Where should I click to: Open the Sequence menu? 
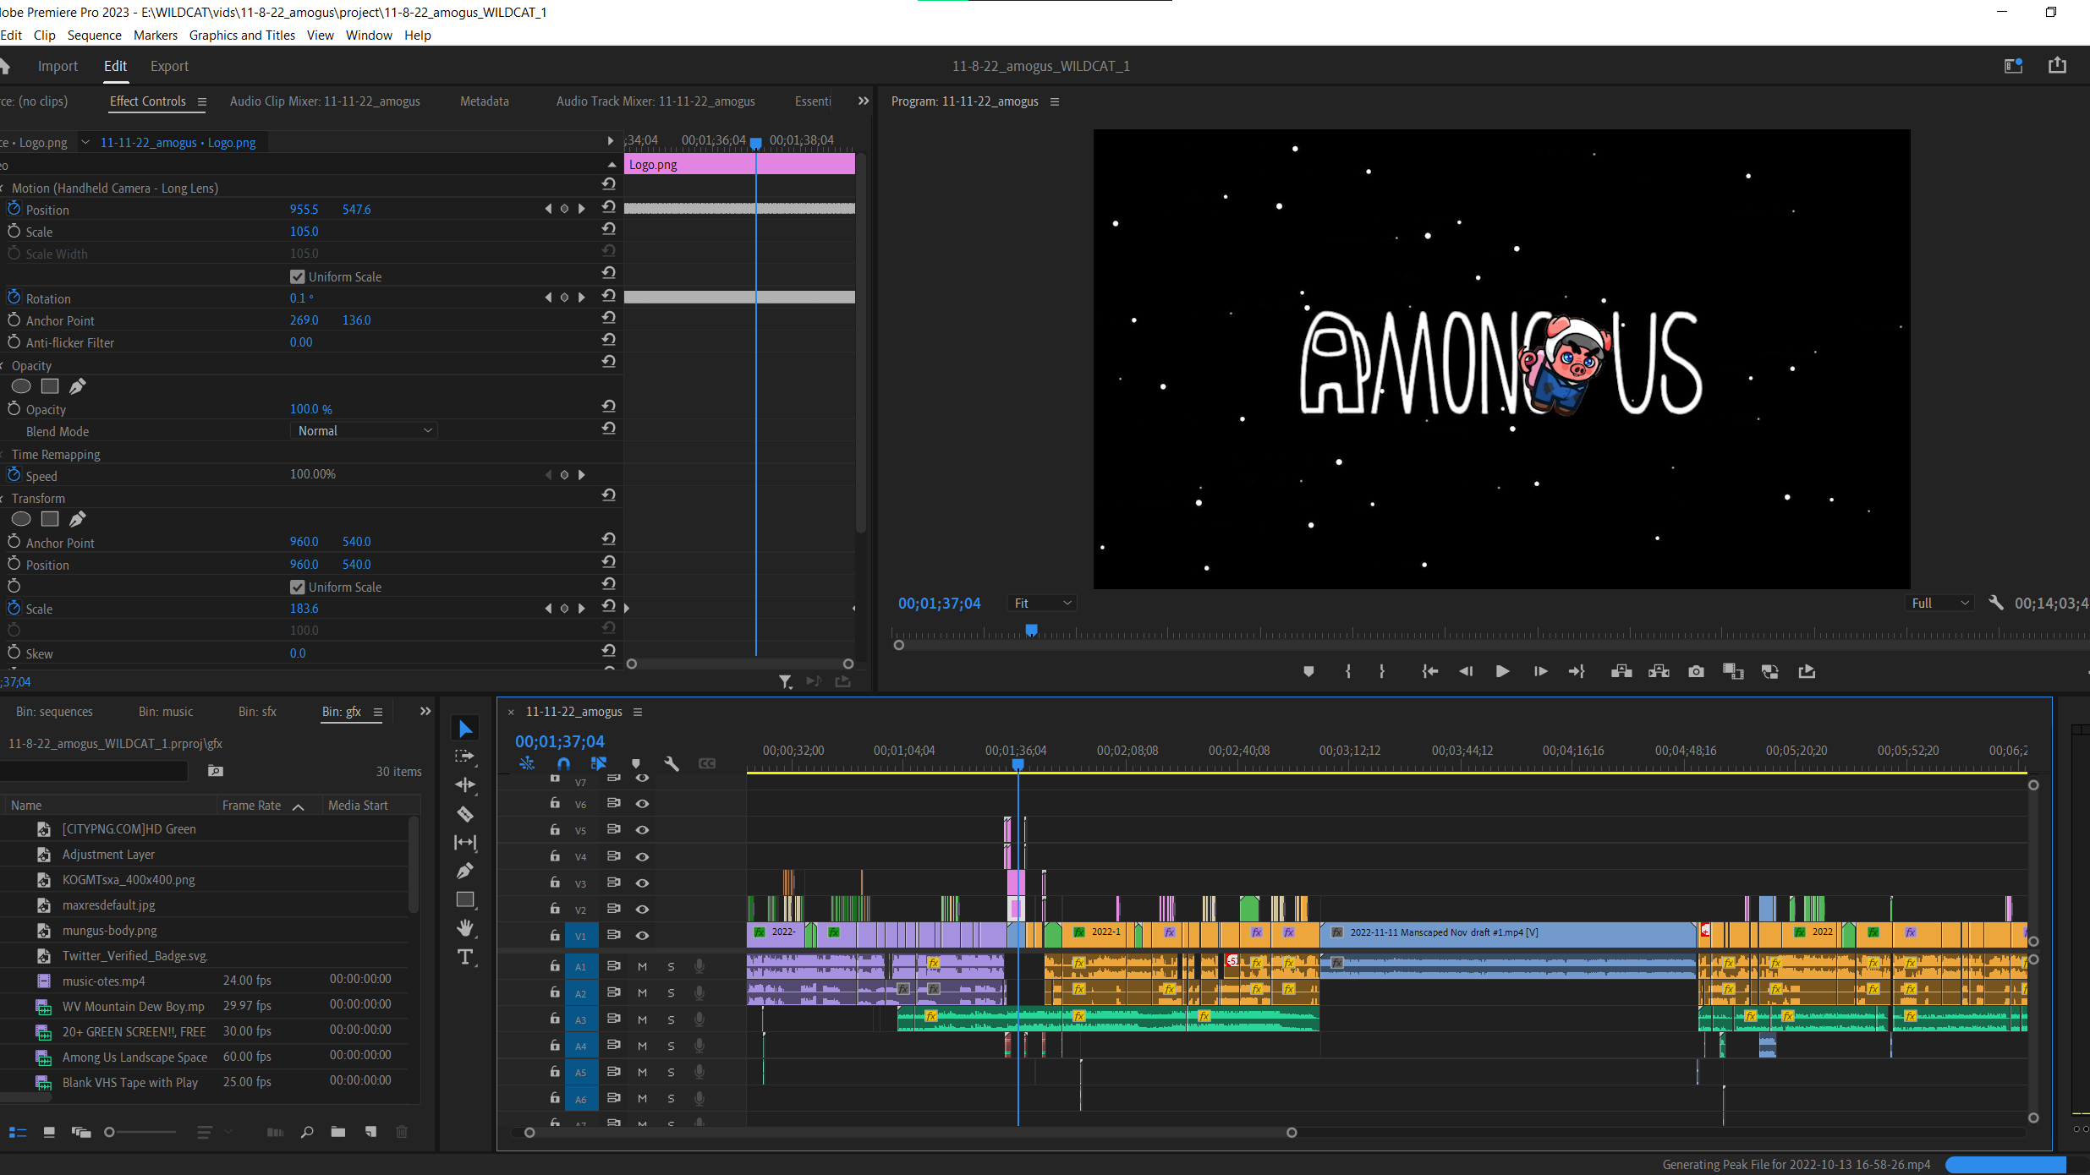pos(94,35)
